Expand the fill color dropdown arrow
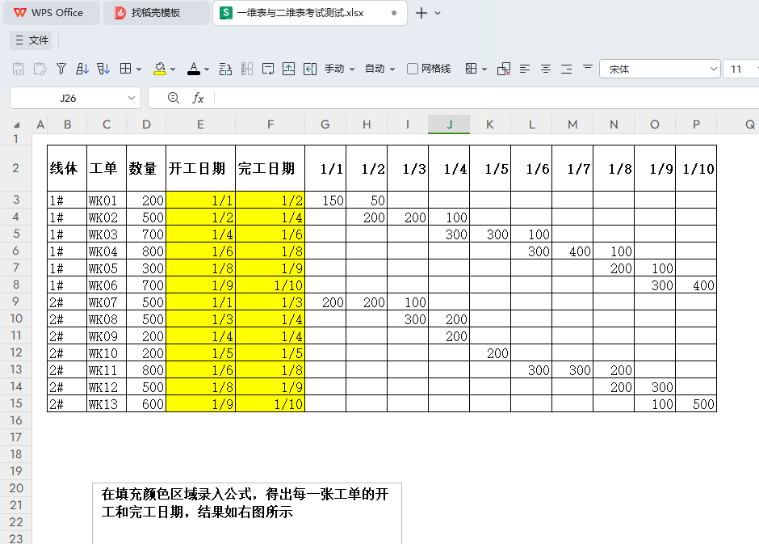The width and height of the screenshot is (759, 544). point(173,70)
